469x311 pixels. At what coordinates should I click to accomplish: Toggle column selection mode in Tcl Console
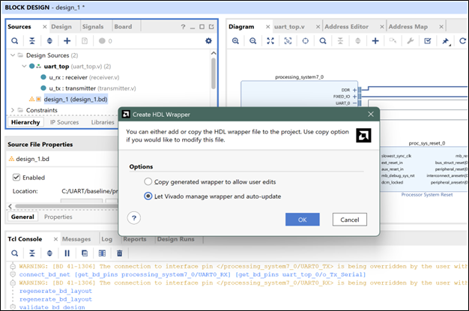click(102, 253)
